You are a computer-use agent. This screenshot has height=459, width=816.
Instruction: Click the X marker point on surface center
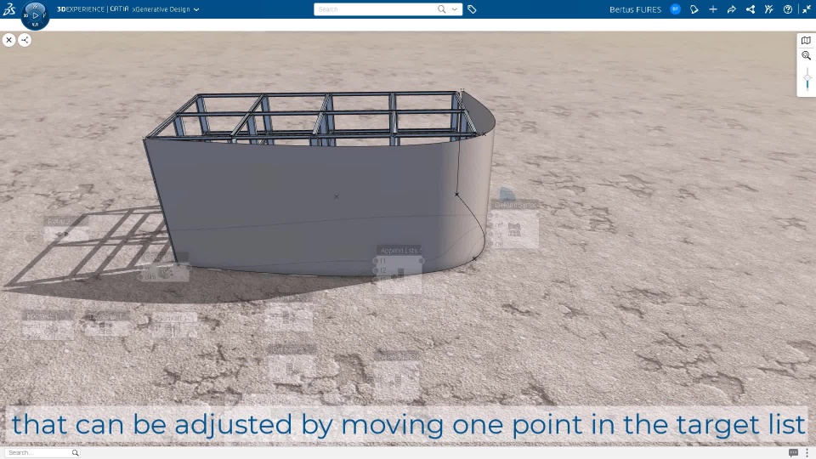coord(337,196)
